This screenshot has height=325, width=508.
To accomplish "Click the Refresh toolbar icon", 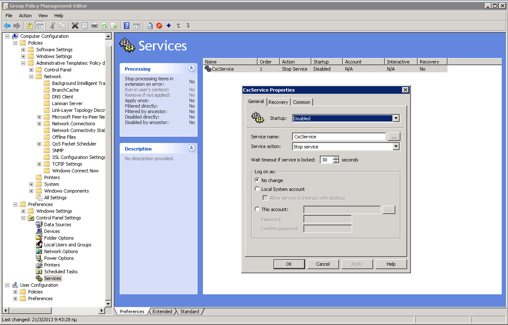I will 104,26.
